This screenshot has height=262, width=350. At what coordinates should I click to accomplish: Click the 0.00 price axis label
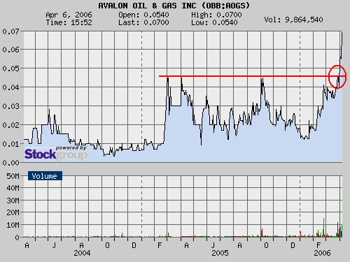(10, 163)
